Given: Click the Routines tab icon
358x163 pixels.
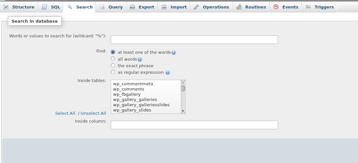Looking at the screenshot, I should click(239, 7).
